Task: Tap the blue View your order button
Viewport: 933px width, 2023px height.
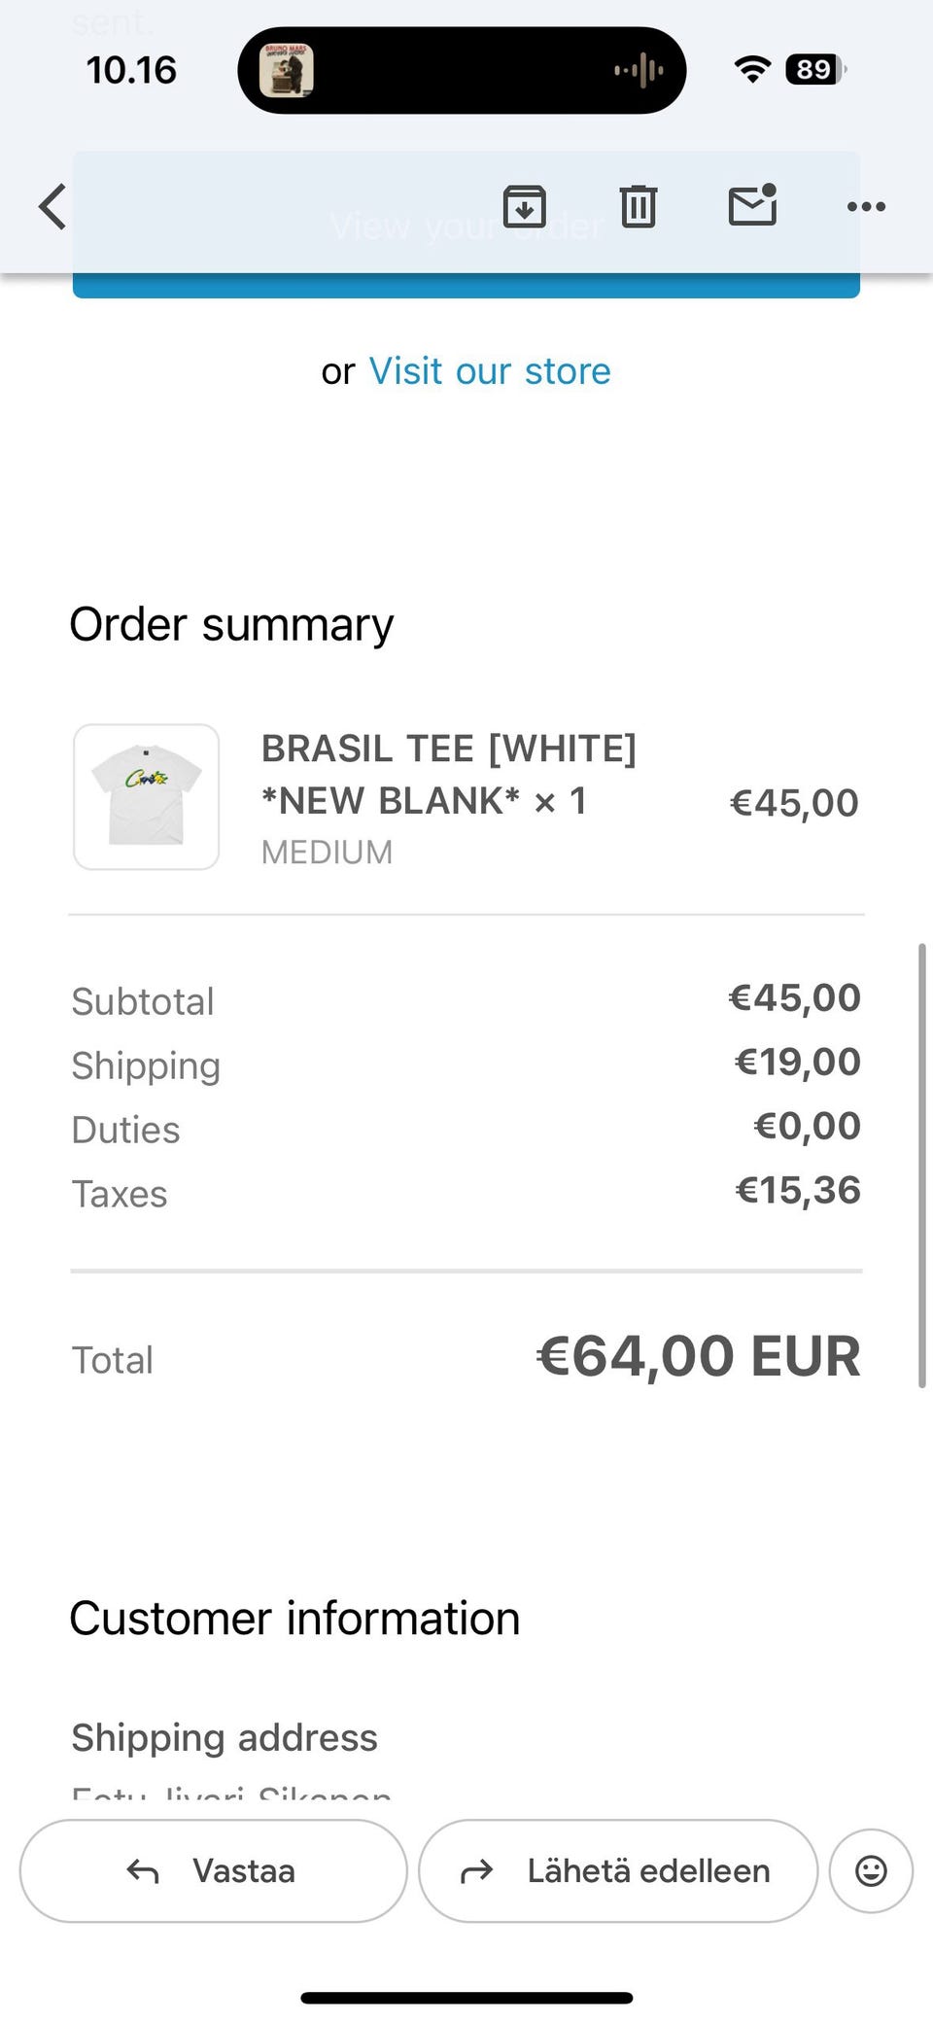Action: coord(466,286)
